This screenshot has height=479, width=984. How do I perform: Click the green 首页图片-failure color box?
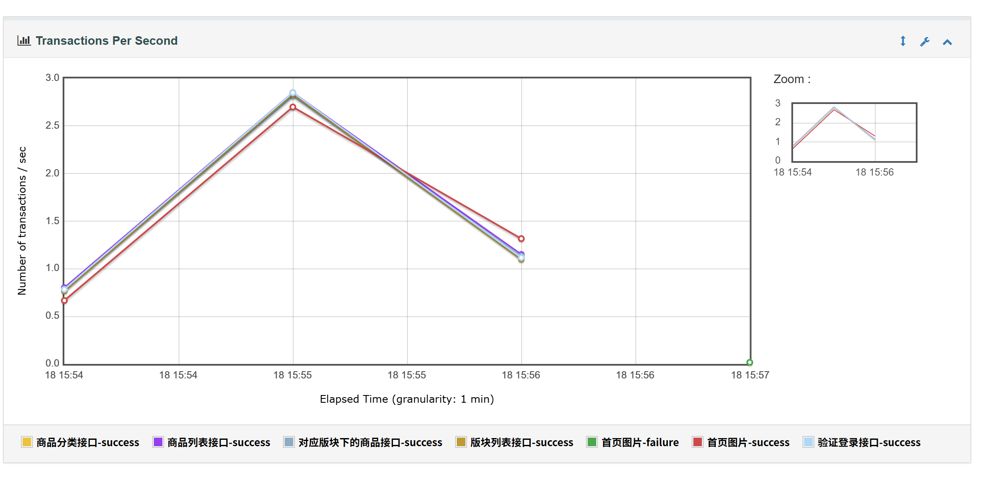click(x=592, y=442)
